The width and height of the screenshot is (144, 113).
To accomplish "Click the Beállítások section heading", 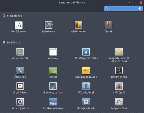I will click(x=14, y=43).
